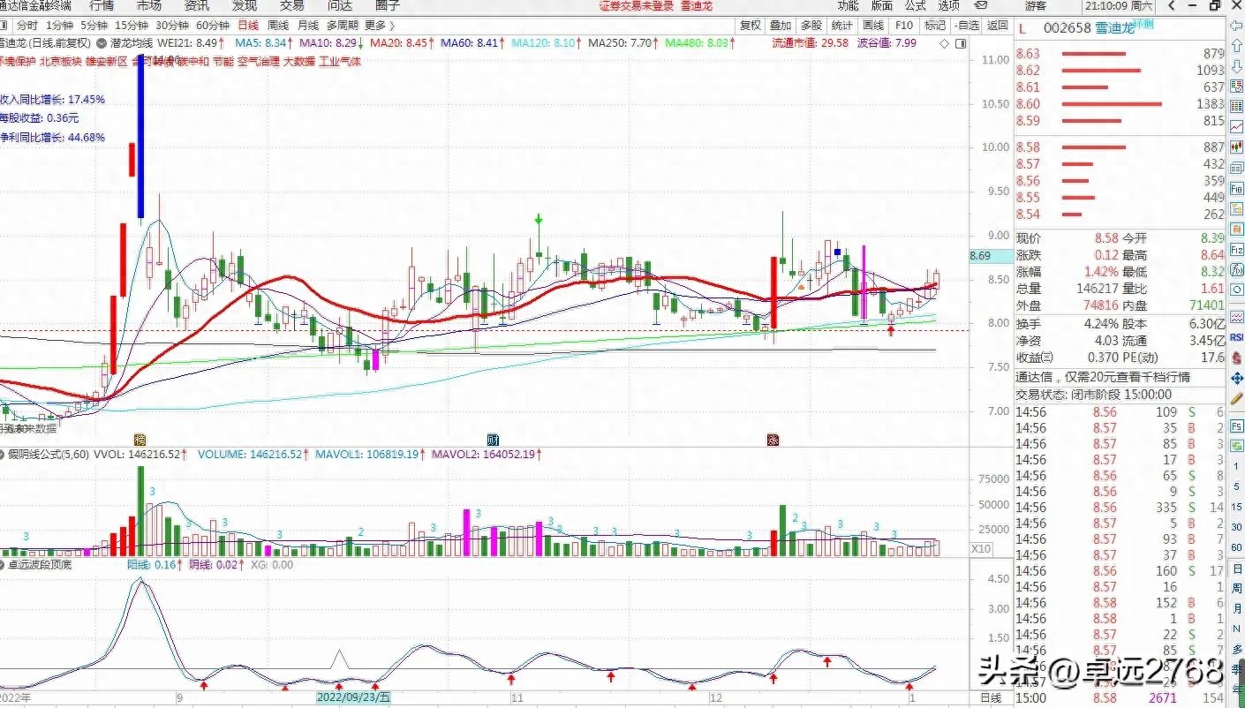Click the RSI indicator sidebar icon
The image size is (1245, 708).
coord(1236,336)
